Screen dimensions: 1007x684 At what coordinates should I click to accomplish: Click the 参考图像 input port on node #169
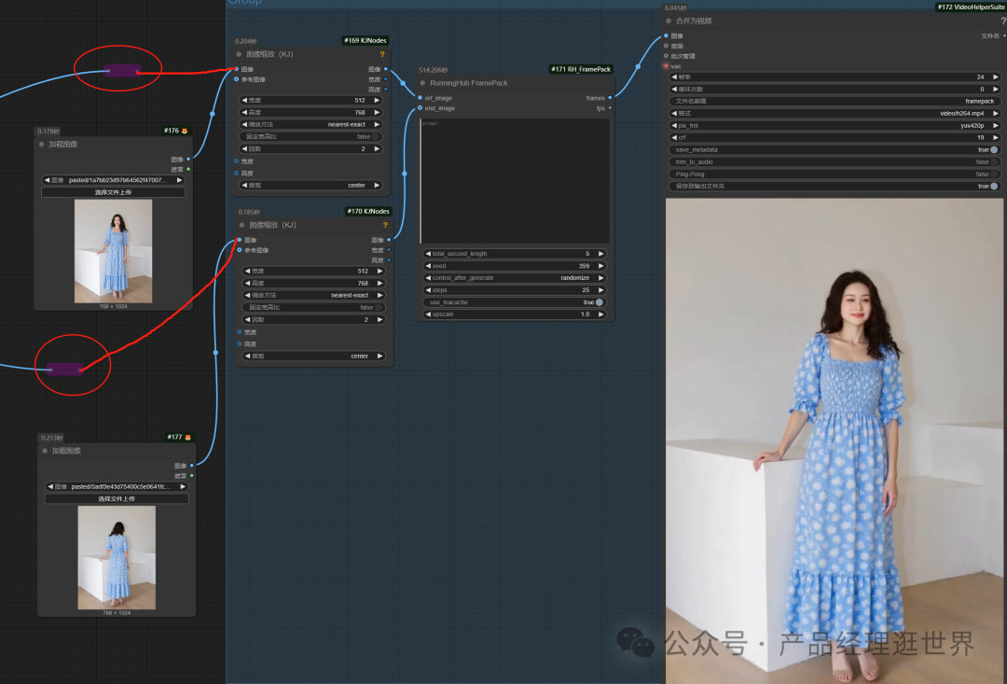[236, 79]
